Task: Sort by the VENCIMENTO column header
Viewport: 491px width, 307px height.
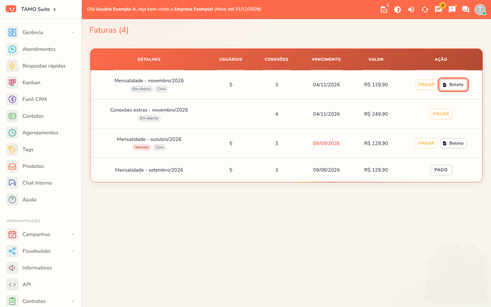Action: [x=326, y=59]
